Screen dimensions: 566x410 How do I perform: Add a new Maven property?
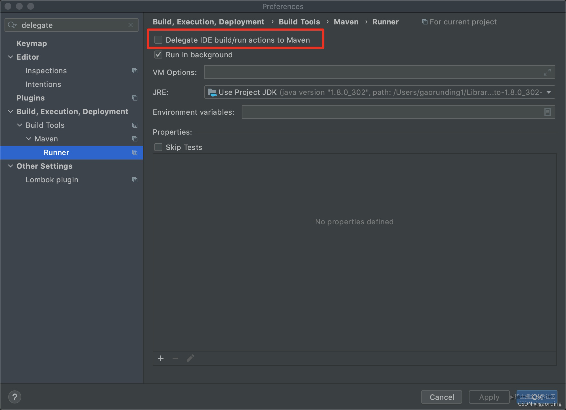tap(161, 358)
